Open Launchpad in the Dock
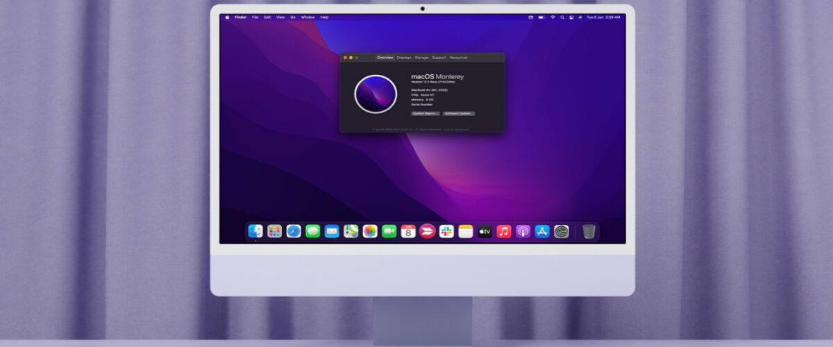The width and height of the screenshot is (833, 347). point(274,231)
